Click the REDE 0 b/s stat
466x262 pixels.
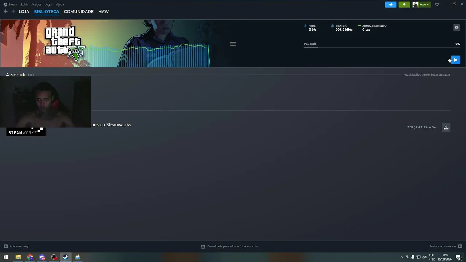[311, 28]
